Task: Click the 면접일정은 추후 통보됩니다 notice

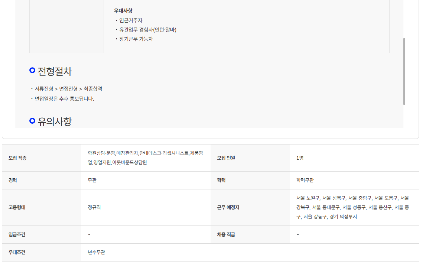Action: click(x=64, y=99)
